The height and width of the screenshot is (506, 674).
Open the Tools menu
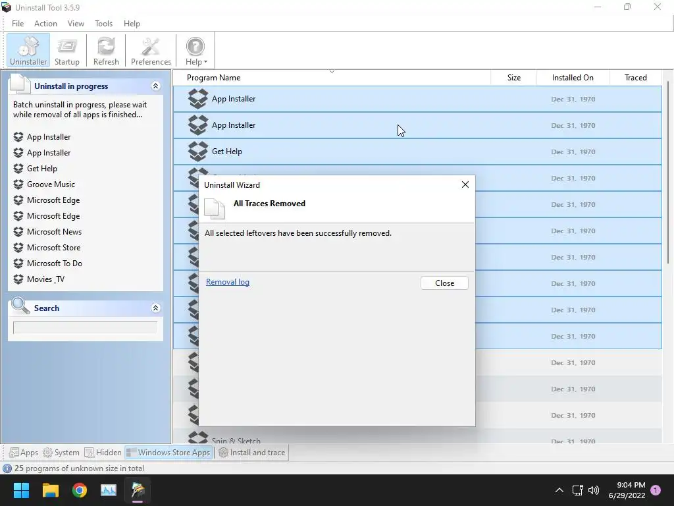103,24
